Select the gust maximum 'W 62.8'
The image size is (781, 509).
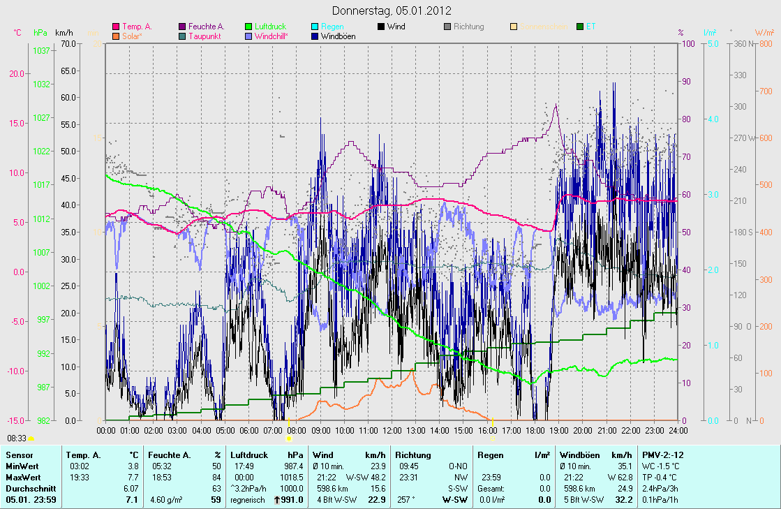pyautogui.click(x=620, y=478)
